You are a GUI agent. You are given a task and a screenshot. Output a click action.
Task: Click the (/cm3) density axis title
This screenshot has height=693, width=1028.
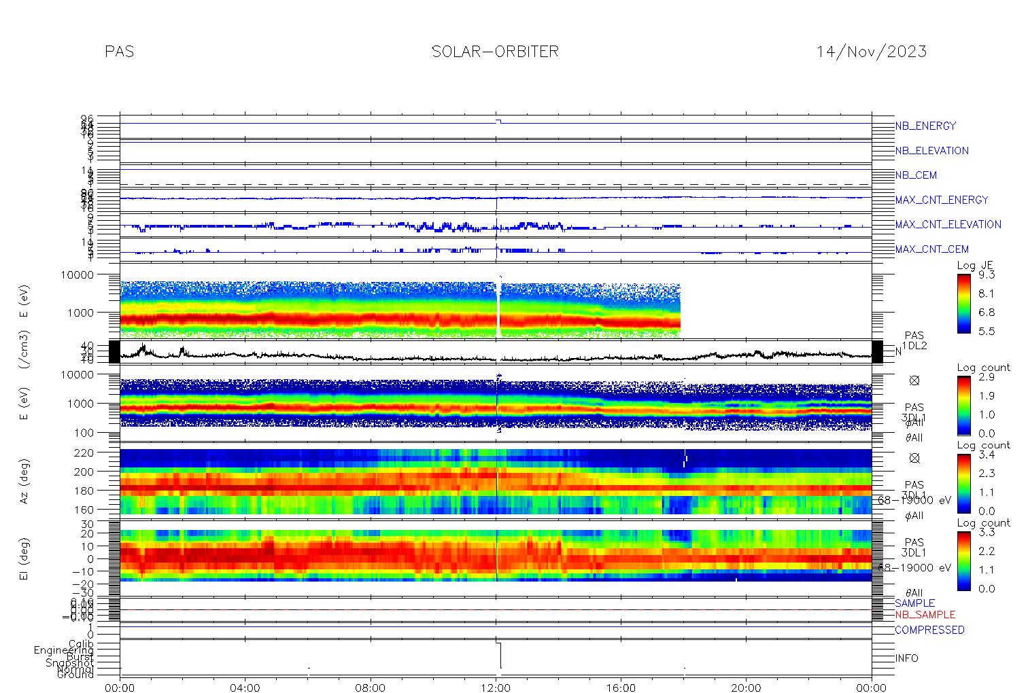[24, 351]
